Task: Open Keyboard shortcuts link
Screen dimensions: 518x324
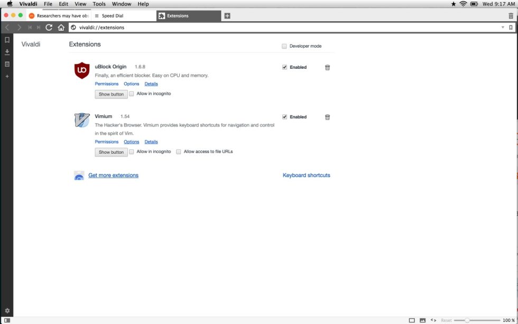Action: 306,175
